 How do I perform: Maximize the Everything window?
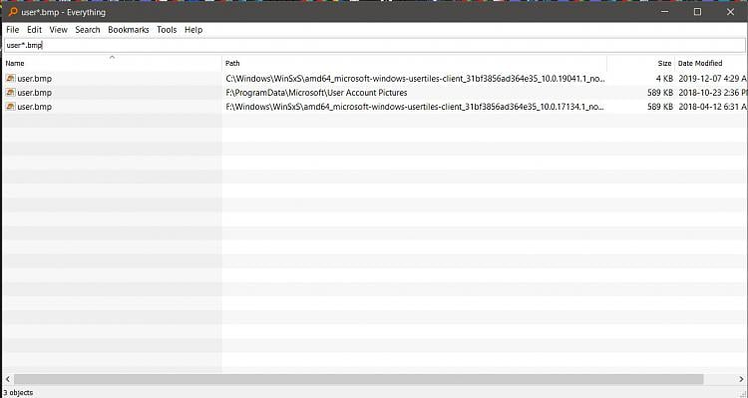point(697,12)
